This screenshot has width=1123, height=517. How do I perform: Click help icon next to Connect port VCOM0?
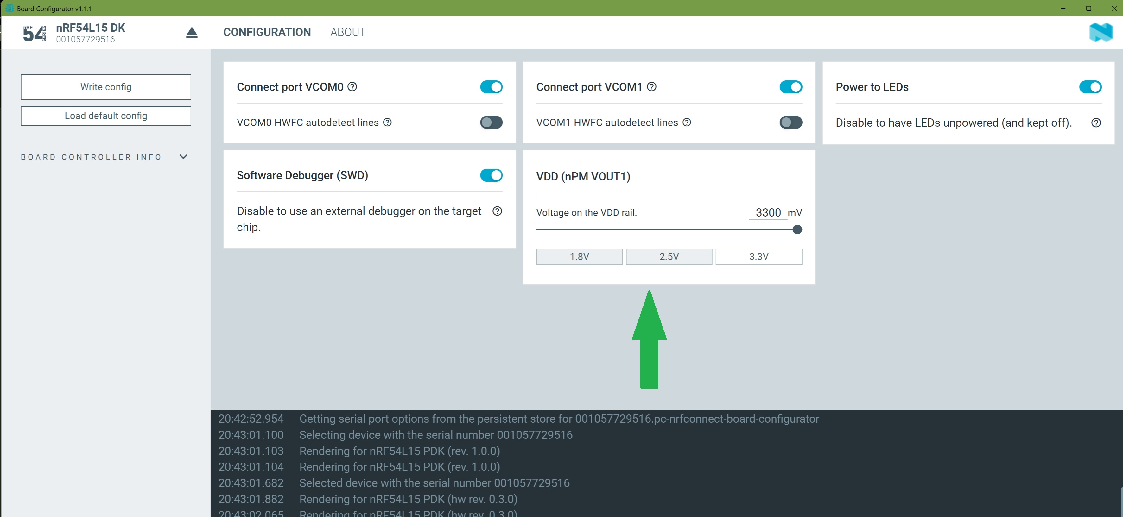click(x=352, y=87)
